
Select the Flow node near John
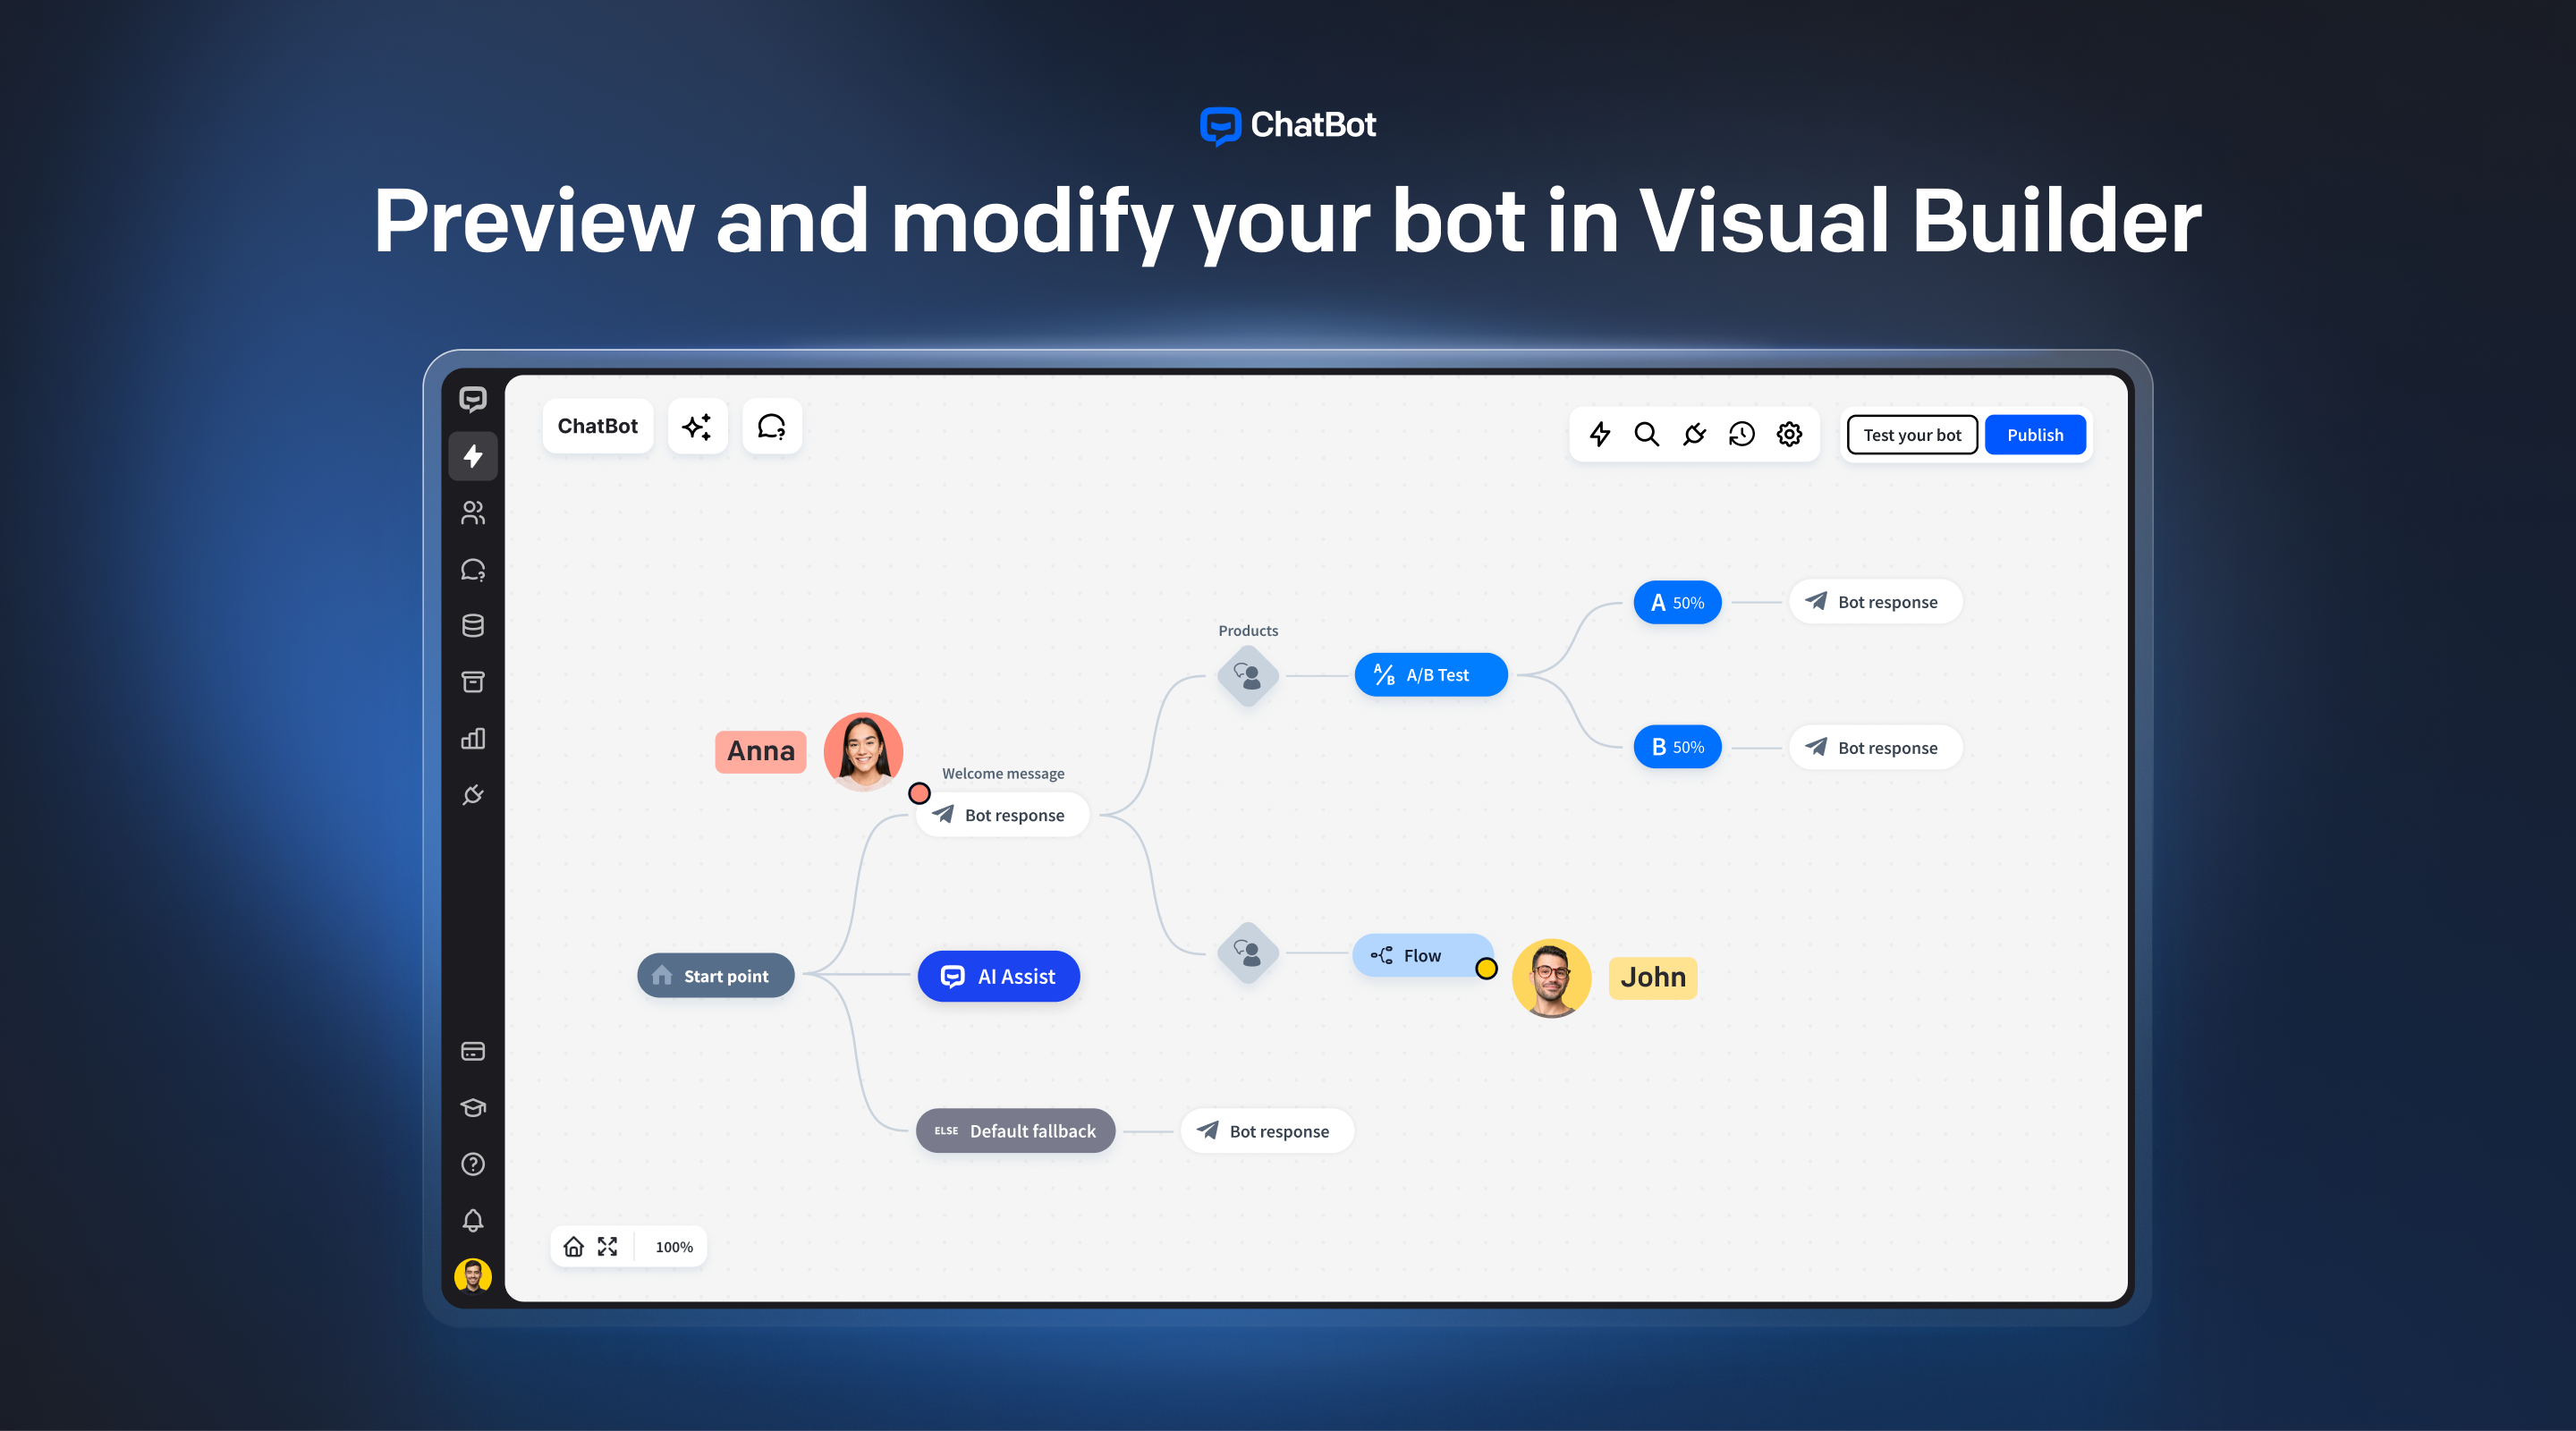[x=1420, y=955]
